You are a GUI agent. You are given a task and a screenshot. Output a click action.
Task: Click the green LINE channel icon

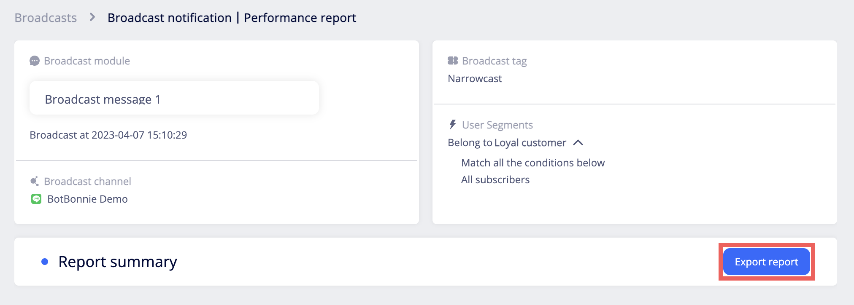[x=36, y=199]
